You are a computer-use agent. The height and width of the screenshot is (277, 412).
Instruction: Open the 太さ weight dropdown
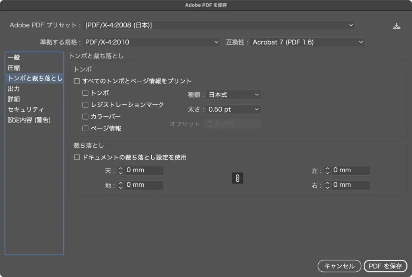click(233, 109)
